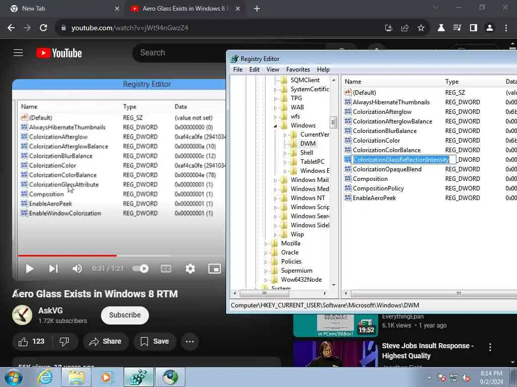
Task: Open the Favorites menu in Registry Editor
Action: click(298, 70)
